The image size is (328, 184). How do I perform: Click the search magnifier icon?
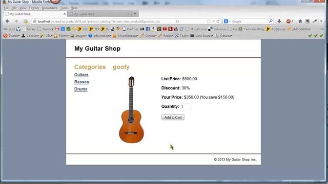[271, 21]
